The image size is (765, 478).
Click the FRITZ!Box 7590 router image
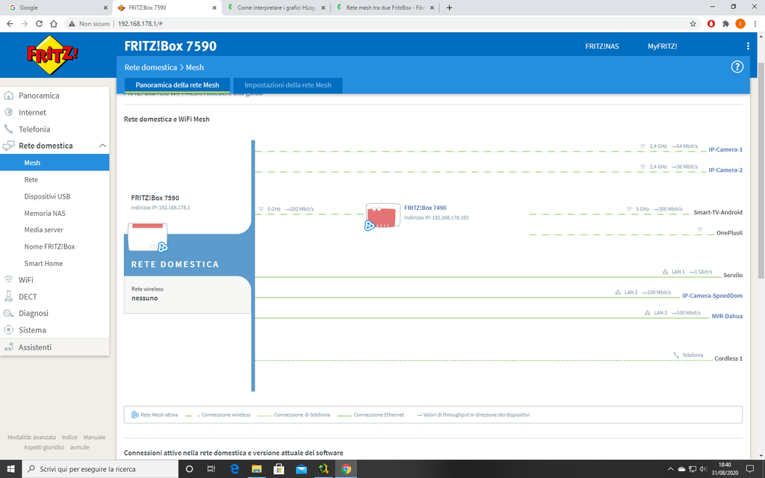pos(148,237)
